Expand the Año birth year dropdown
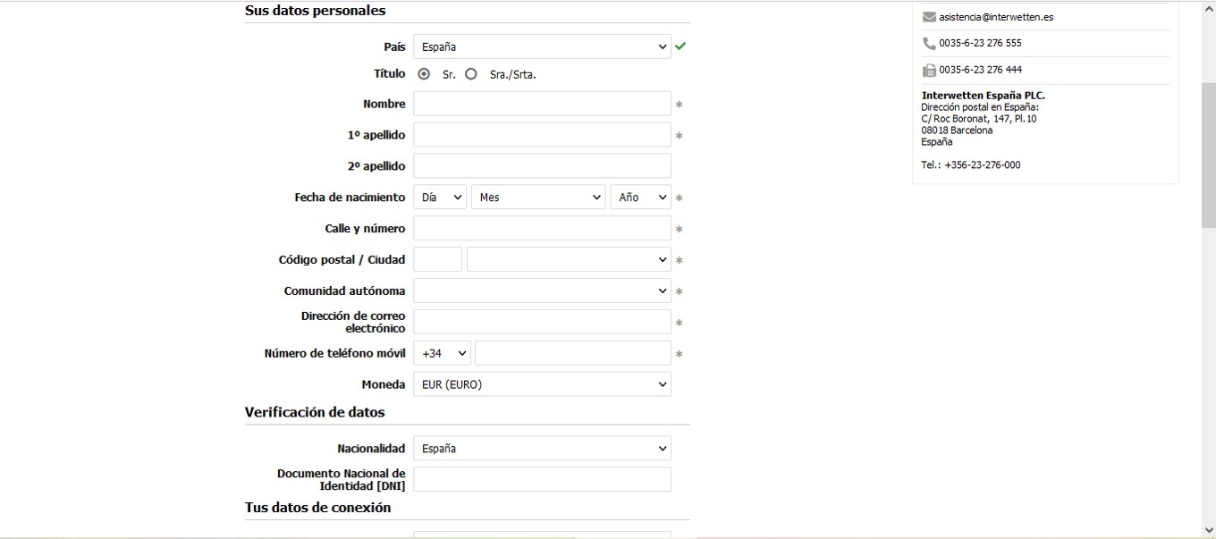 (x=640, y=198)
